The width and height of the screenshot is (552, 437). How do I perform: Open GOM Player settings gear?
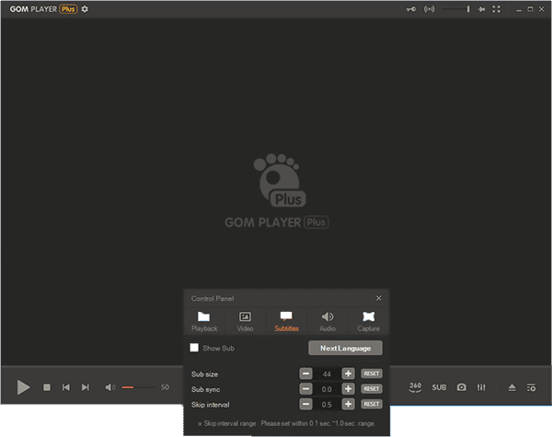click(x=85, y=9)
